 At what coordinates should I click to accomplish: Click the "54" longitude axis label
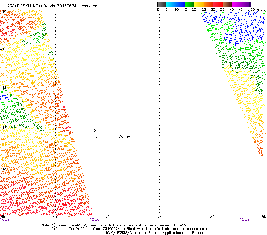159,217
